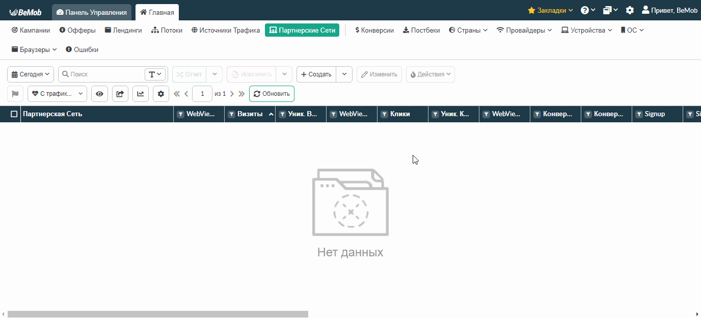Switch to the Панель Управления tab

pyautogui.click(x=92, y=12)
